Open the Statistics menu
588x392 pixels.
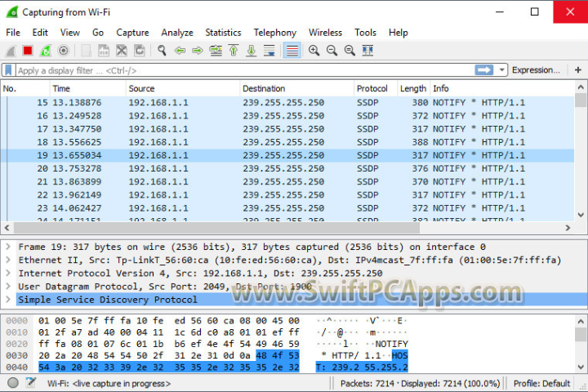tap(223, 33)
